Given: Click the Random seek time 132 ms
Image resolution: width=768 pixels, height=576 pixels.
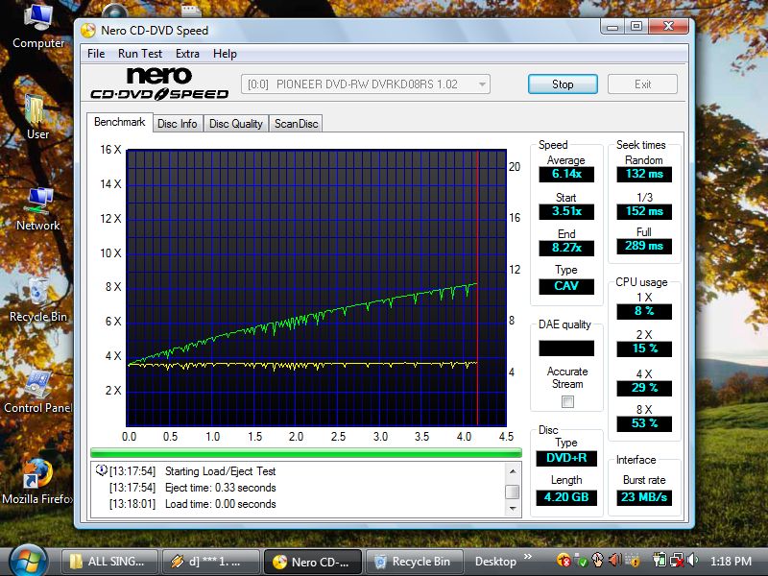Looking at the screenshot, I should pos(644,174).
